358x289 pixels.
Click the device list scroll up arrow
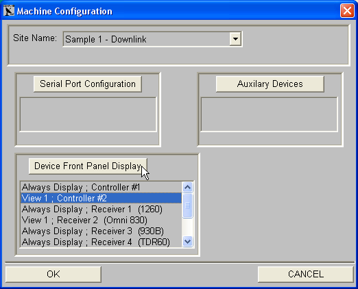coord(188,187)
